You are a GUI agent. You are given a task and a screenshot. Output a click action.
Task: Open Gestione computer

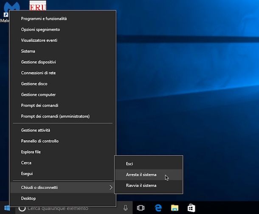[63, 95]
